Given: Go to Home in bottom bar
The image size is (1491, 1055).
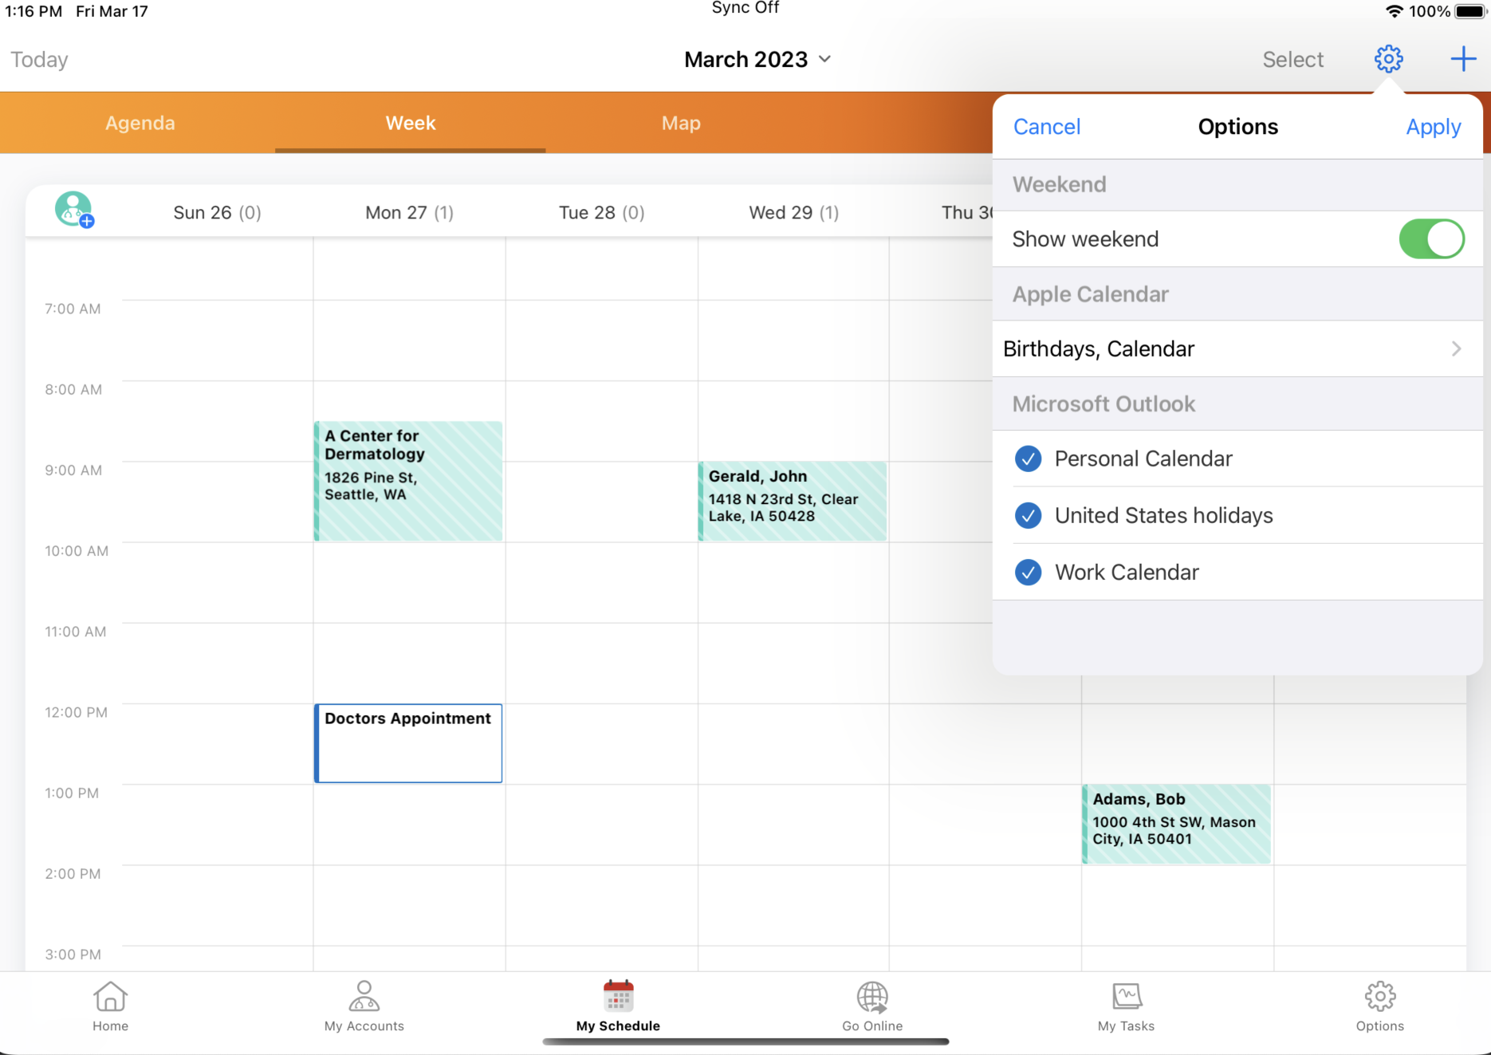Looking at the screenshot, I should tap(110, 1006).
